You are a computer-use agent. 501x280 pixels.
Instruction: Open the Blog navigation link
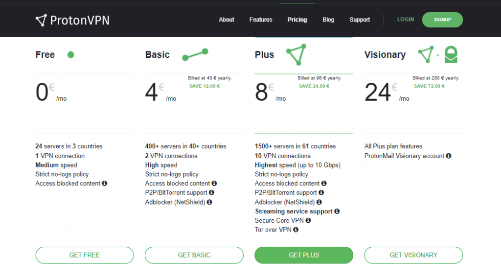coord(328,20)
